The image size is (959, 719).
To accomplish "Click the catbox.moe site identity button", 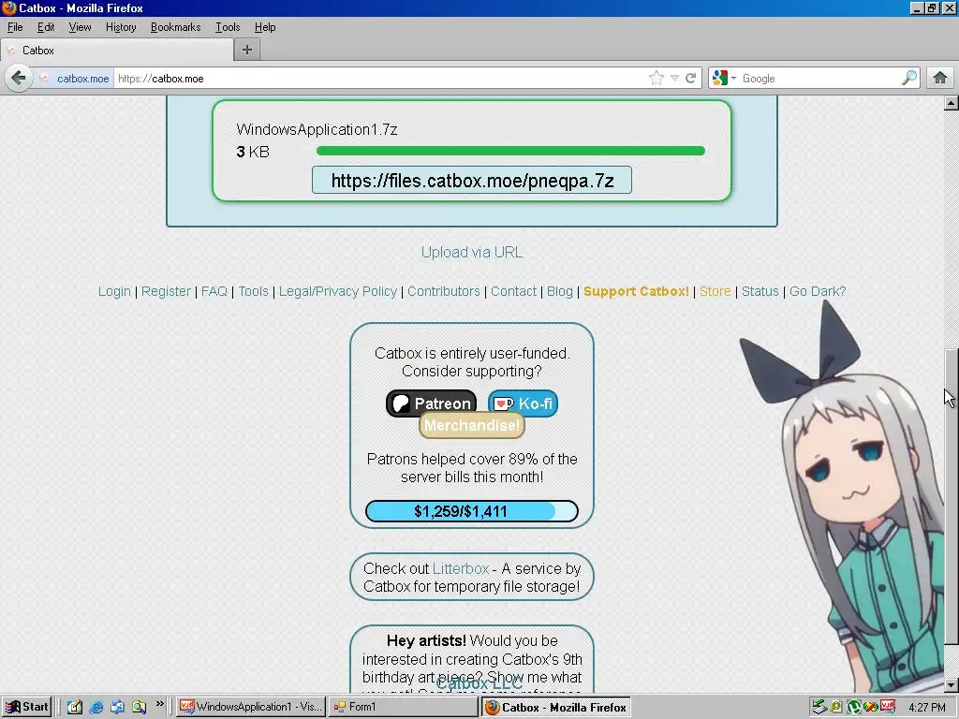I will (75, 79).
